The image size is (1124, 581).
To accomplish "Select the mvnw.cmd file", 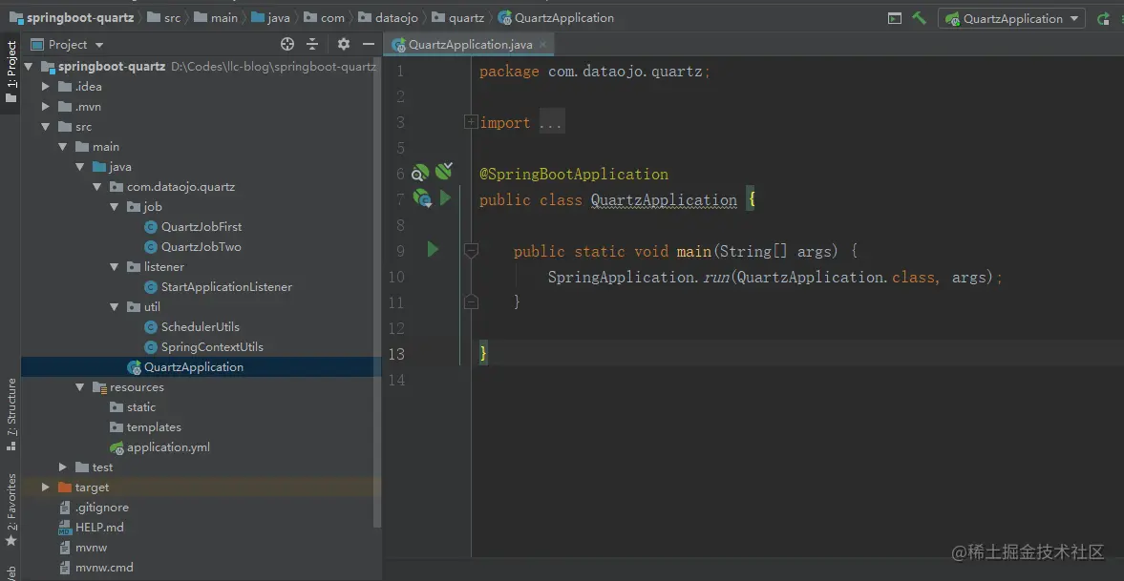I will click(104, 568).
